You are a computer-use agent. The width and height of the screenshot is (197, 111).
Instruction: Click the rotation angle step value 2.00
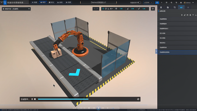point(132,9)
